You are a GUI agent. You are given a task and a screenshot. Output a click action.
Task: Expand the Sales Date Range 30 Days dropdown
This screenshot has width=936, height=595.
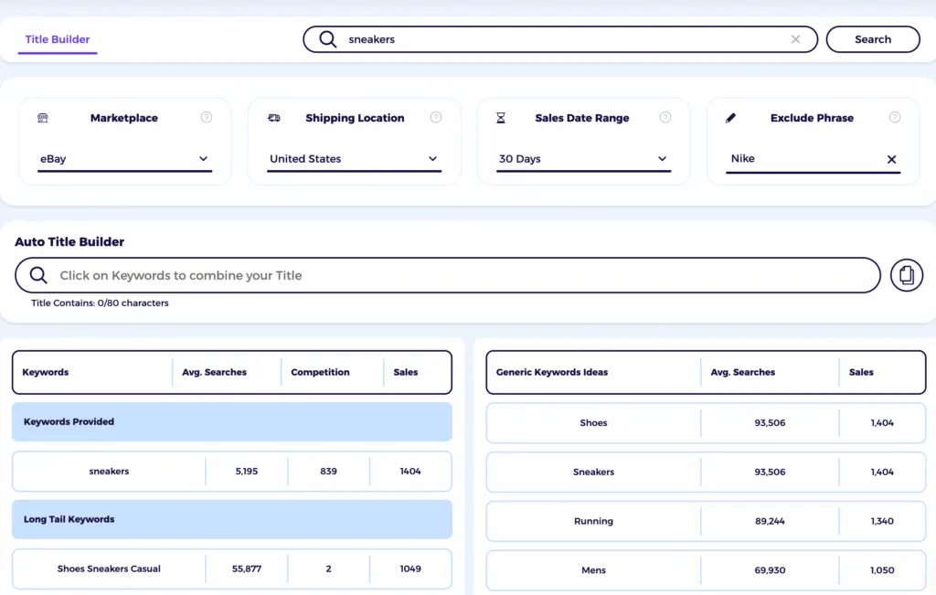pyautogui.click(x=583, y=158)
